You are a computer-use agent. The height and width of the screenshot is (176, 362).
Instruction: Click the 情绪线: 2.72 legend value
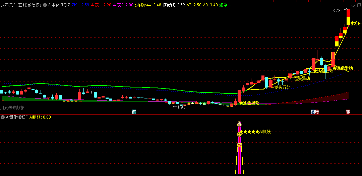(174, 5)
